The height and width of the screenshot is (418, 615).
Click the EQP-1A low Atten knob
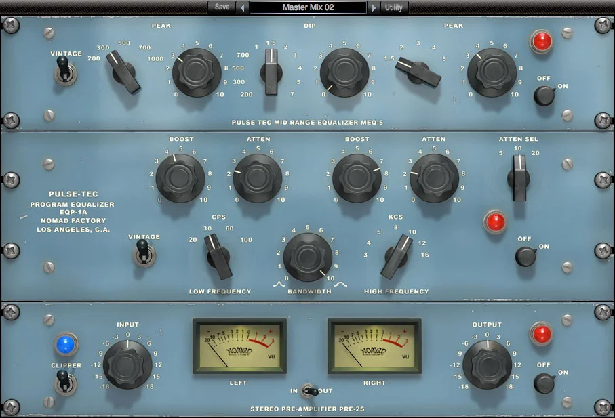coord(258,178)
